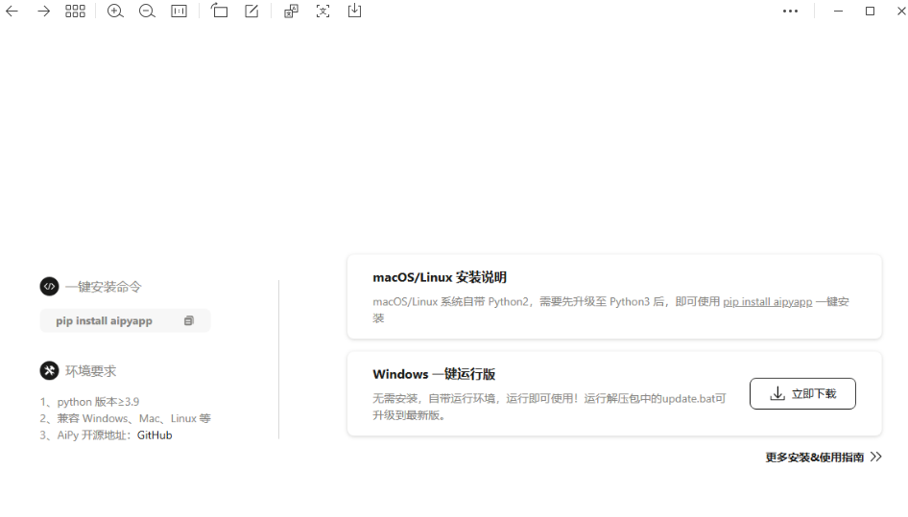
Task: Open the GitHub link
Action: pyautogui.click(x=155, y=435)
